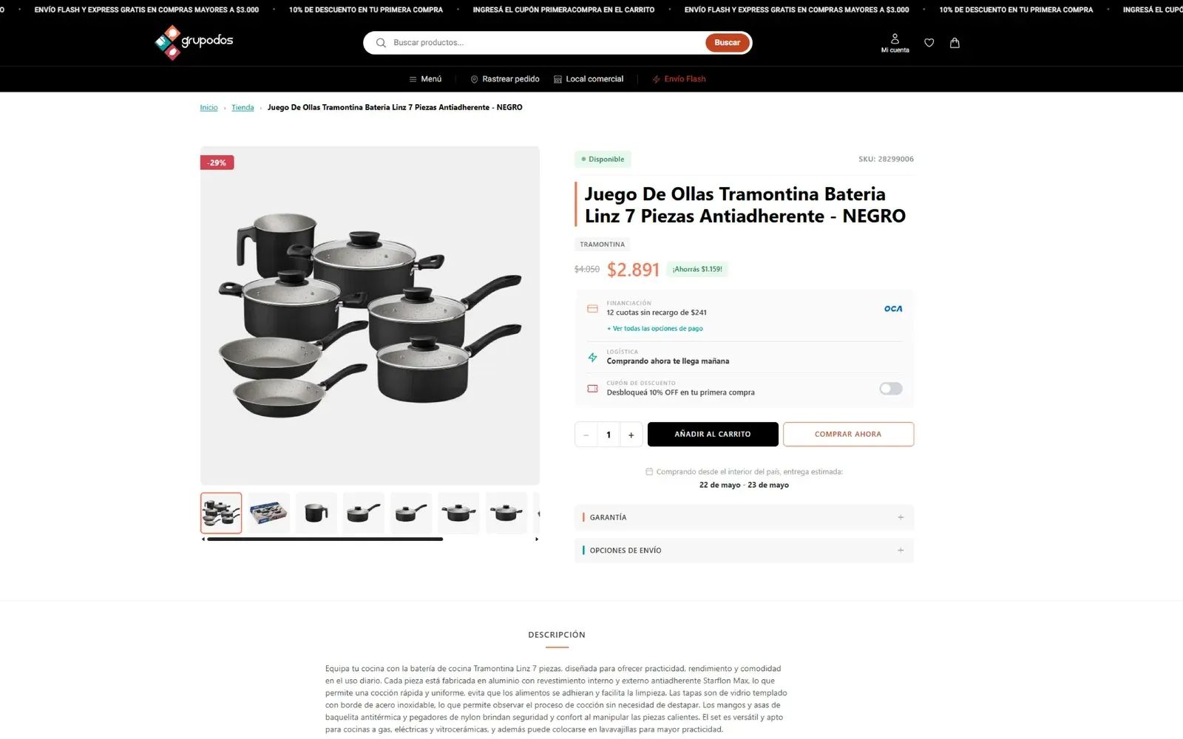Go to Local comercial

589,79
